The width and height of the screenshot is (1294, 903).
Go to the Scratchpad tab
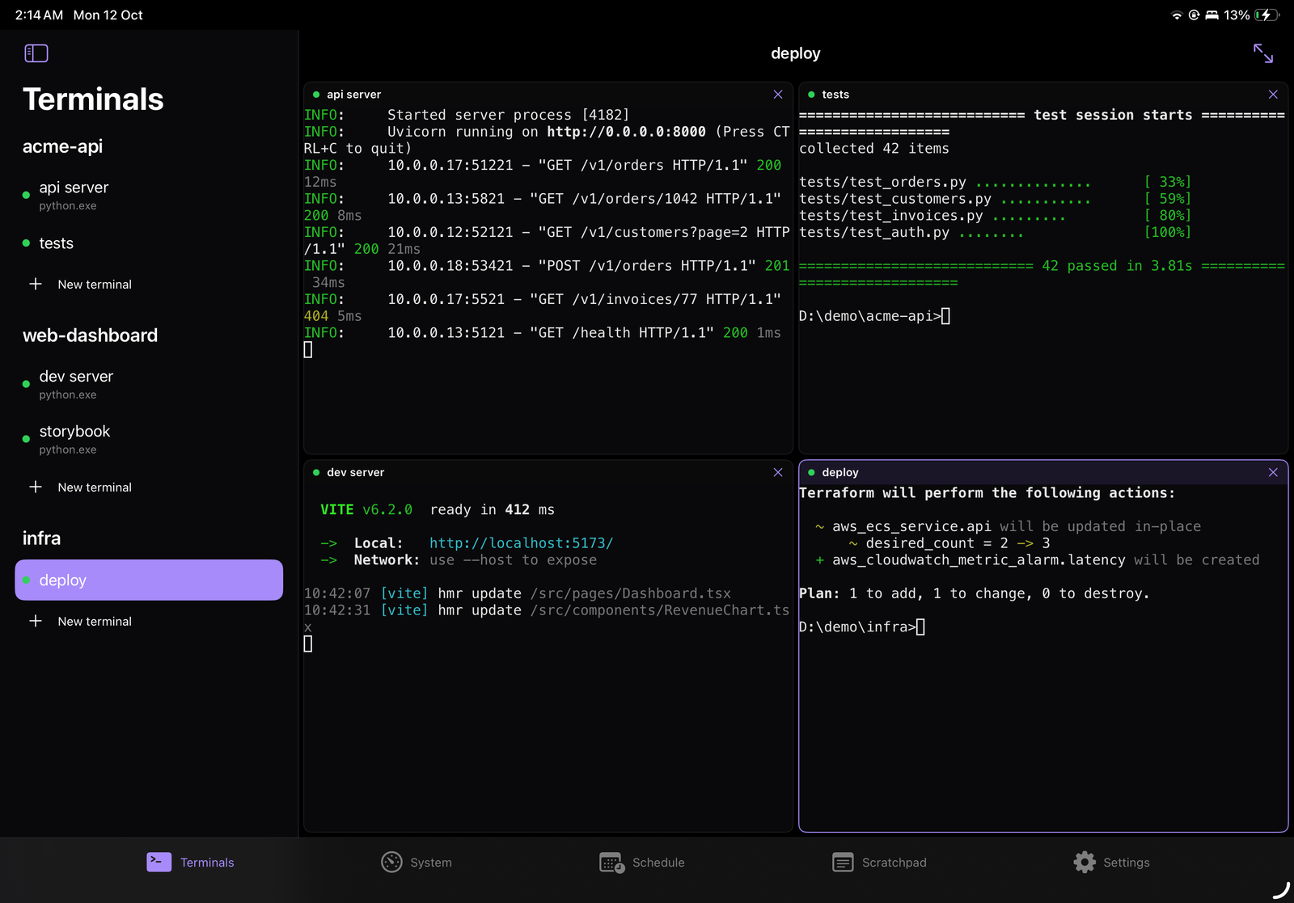pos(879,863)
